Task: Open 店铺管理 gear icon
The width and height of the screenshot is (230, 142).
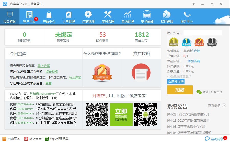Action: click(x=88, y=17)
